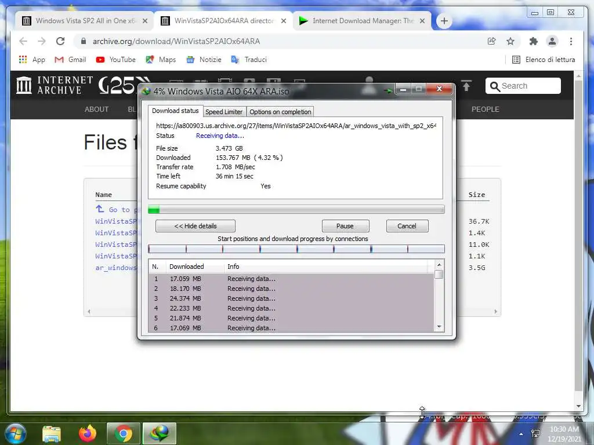
Task: Click the Chrome back arrow icon
Action: click(23, 41)
